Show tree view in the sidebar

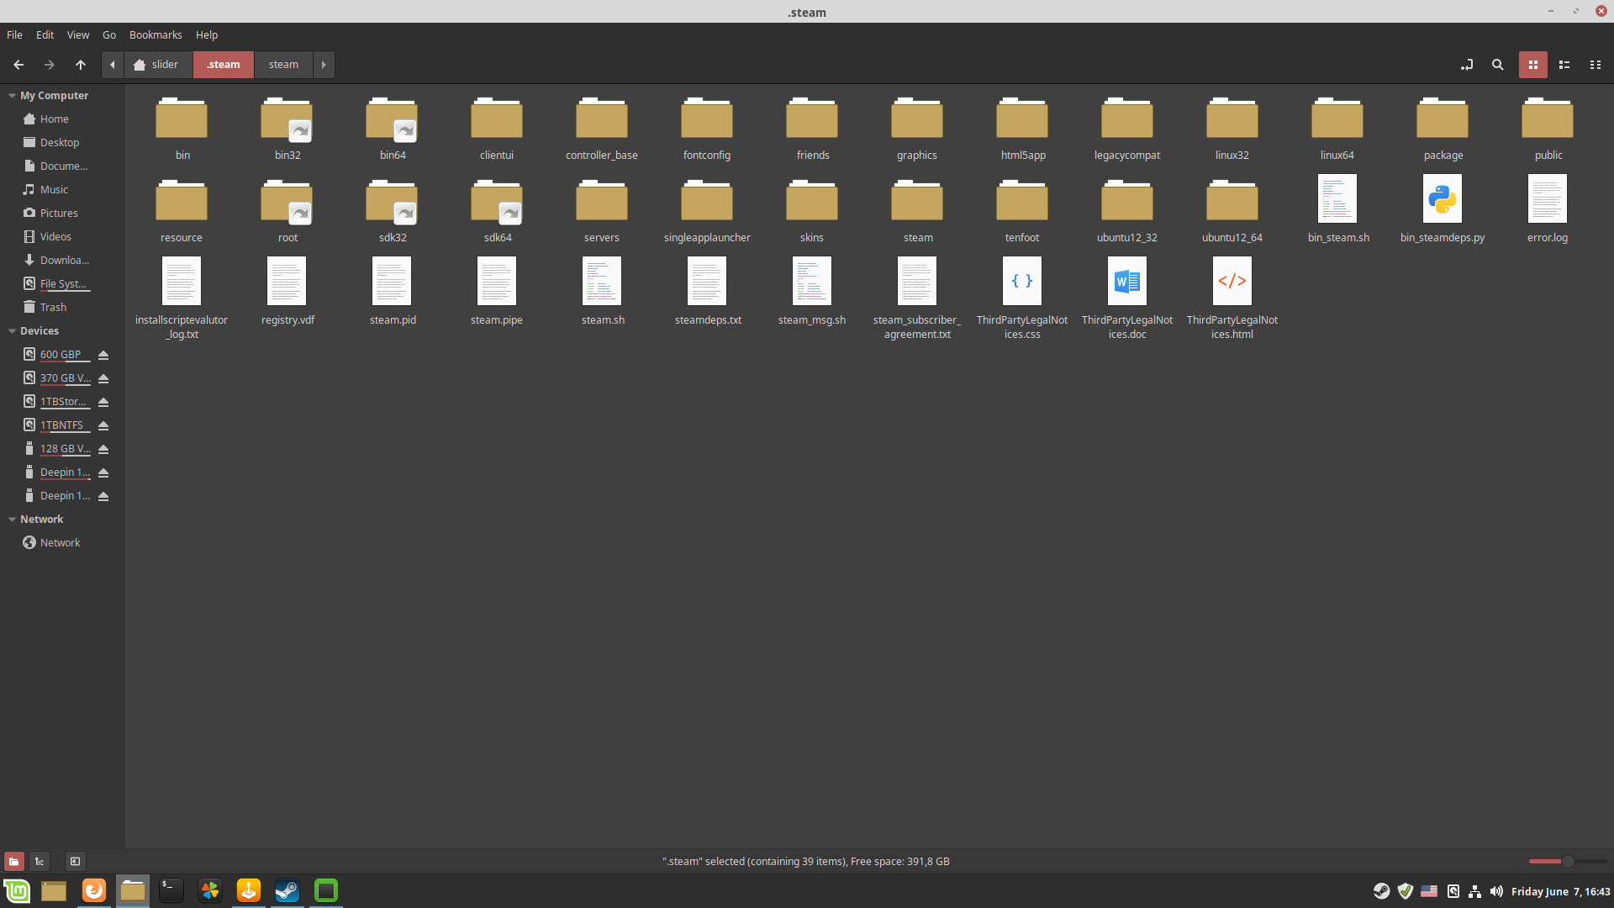40,861
